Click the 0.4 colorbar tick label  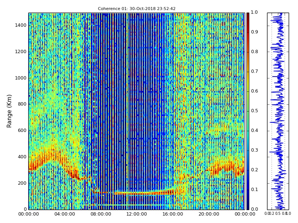point(254,130)
